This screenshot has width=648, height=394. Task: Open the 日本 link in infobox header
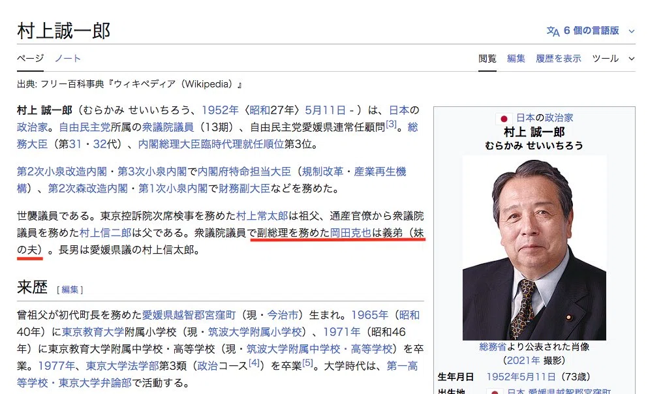pyautogui.click(x=525, y=117)
